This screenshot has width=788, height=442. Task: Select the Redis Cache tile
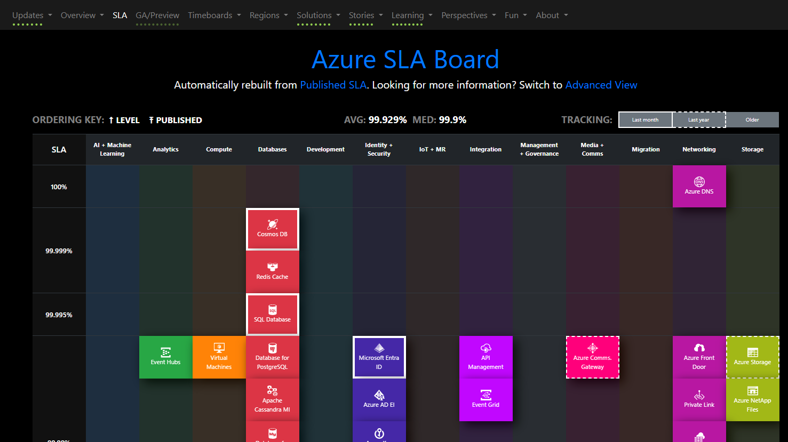click(272, 272)
